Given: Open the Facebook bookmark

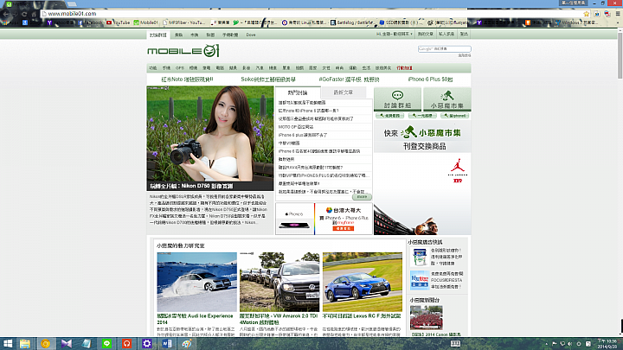Looking at the screenshot, I should (x=91, y=22).
